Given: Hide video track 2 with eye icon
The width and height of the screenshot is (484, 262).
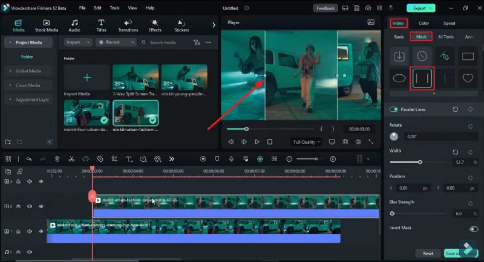Looking at the screenshot, I should [41, 206].
